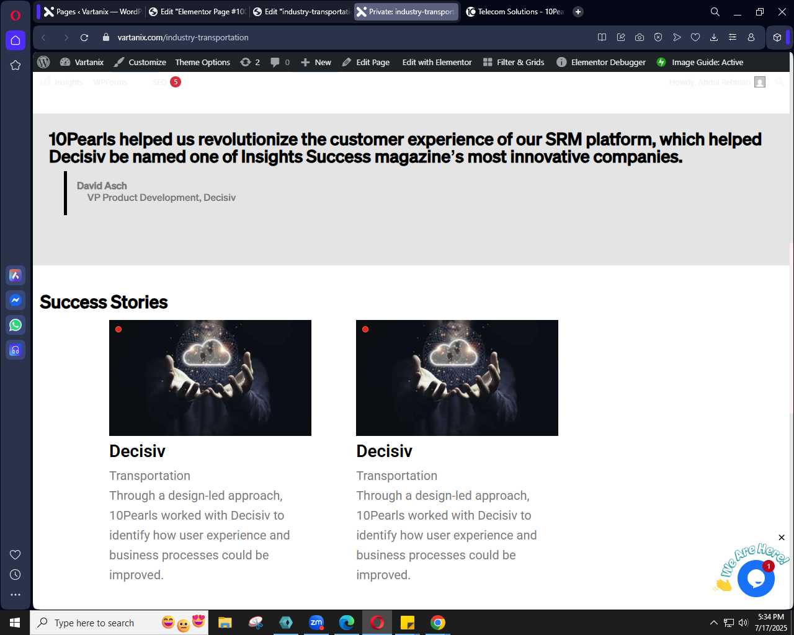This screenshot has height=635, width=794.
Task: Open the SEO menu with 5 notifications
Action: coord(166,82)
